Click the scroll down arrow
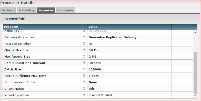Viewport: 201px width, 101px height. (x=195, y=96)
